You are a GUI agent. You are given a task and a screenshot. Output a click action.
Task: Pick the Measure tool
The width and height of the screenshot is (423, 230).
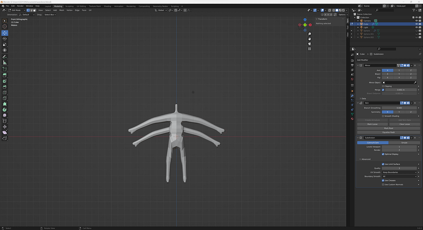click(x=5, y=62)
